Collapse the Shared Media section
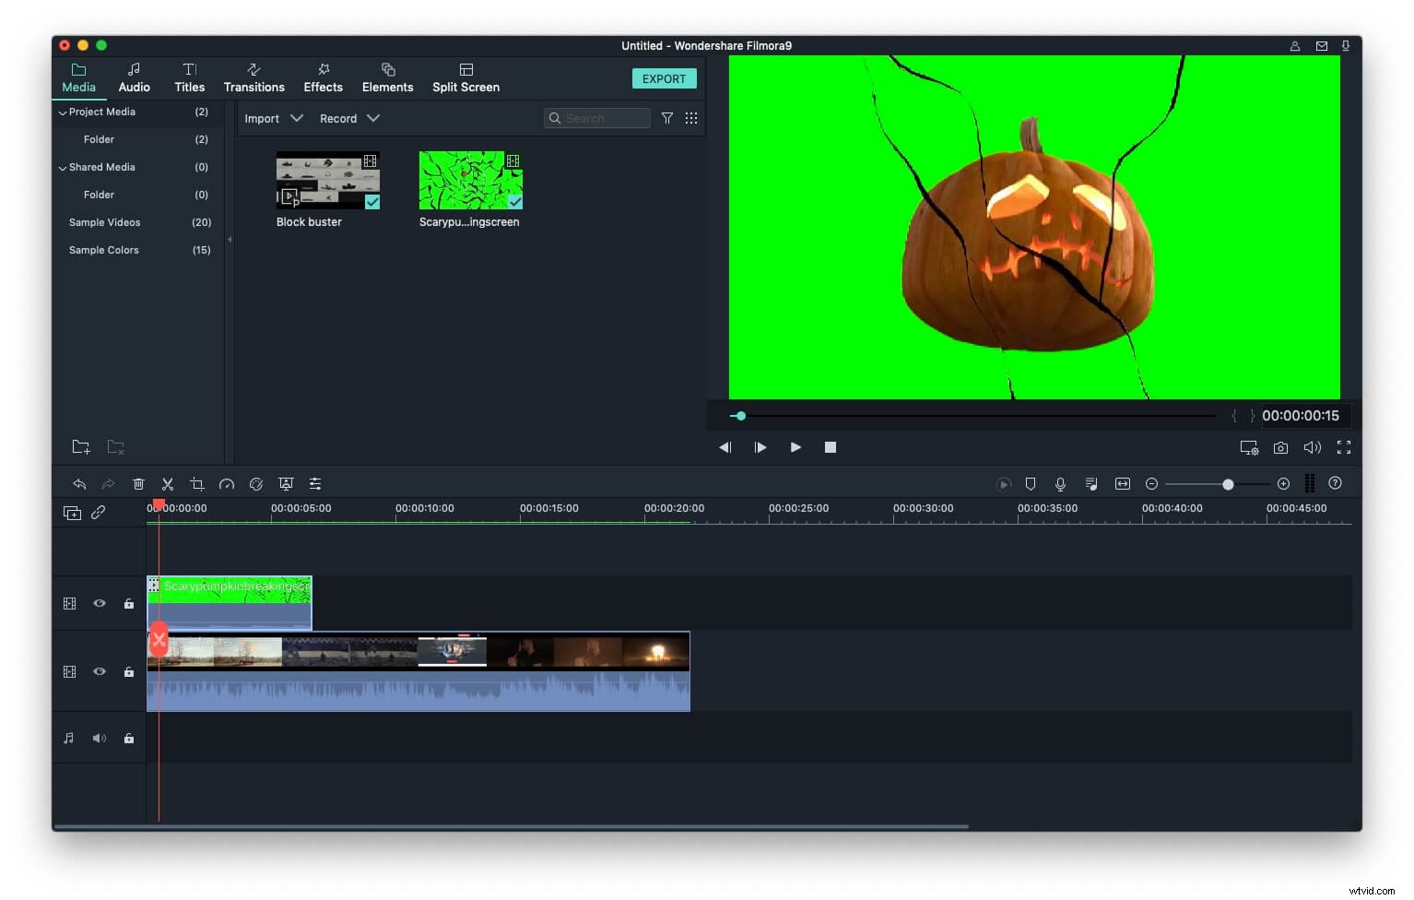The width and height of the screenshot is (1414, 900). click(x=63, y=167)
